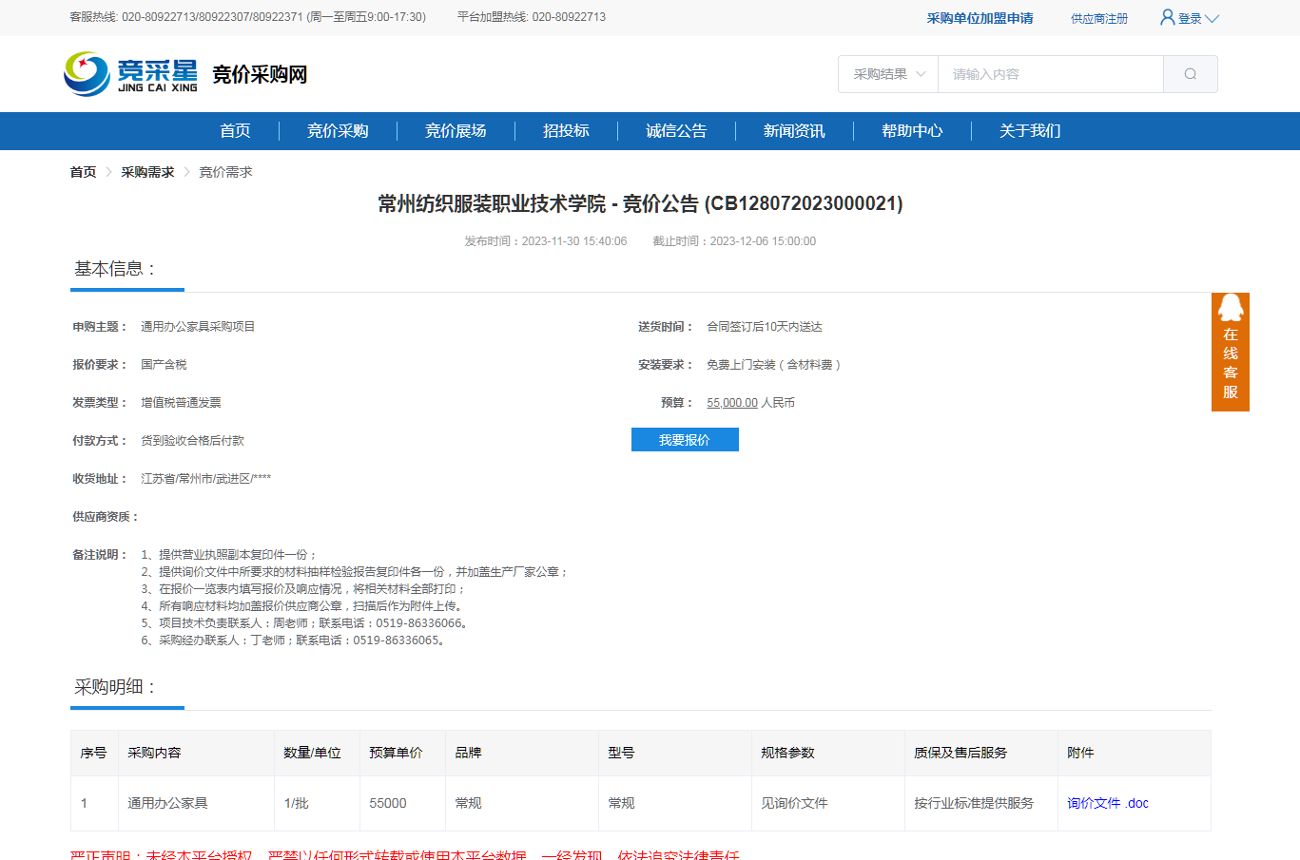Click the 采购单位加盟申请 link
Screen dimensions: 1300x860
[980, 18]
